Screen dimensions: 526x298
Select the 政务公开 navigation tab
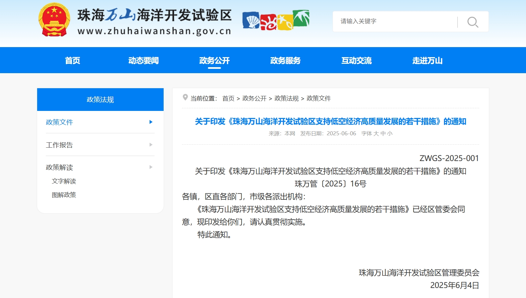[x=214, y=60]
